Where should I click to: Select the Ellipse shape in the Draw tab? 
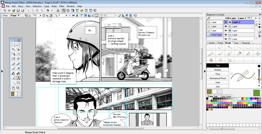tap(257, 47)
